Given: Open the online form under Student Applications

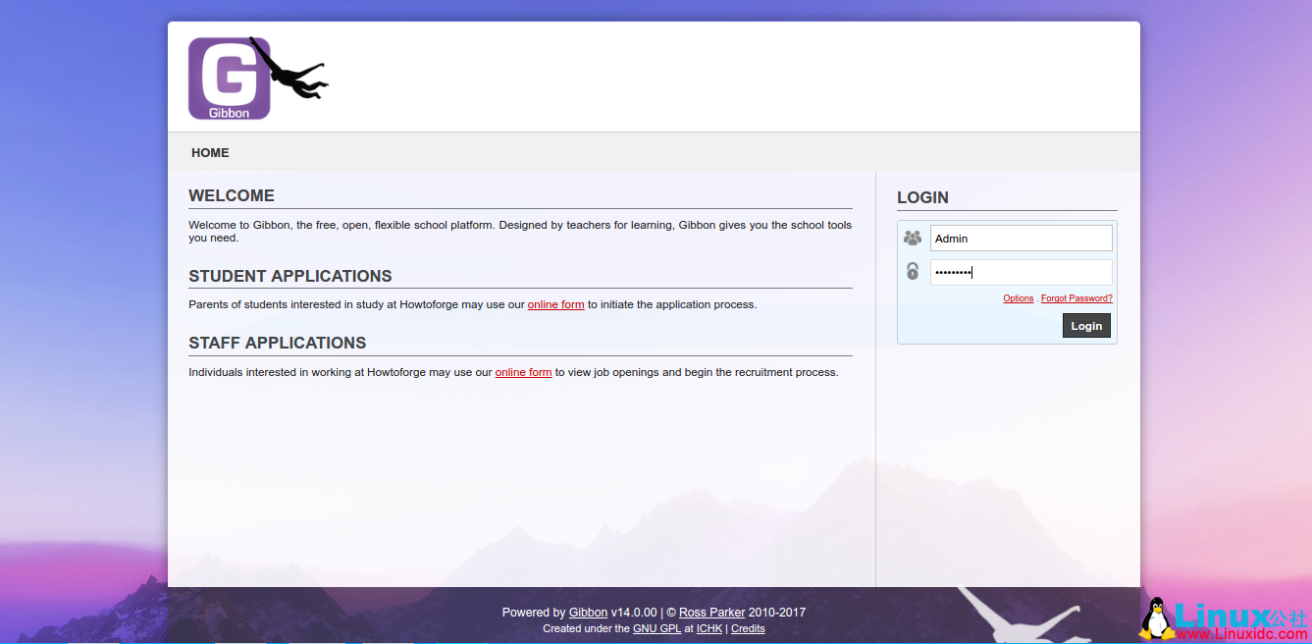Looking at the screenshot, I should pyautogui.click(x=555, y=304).
